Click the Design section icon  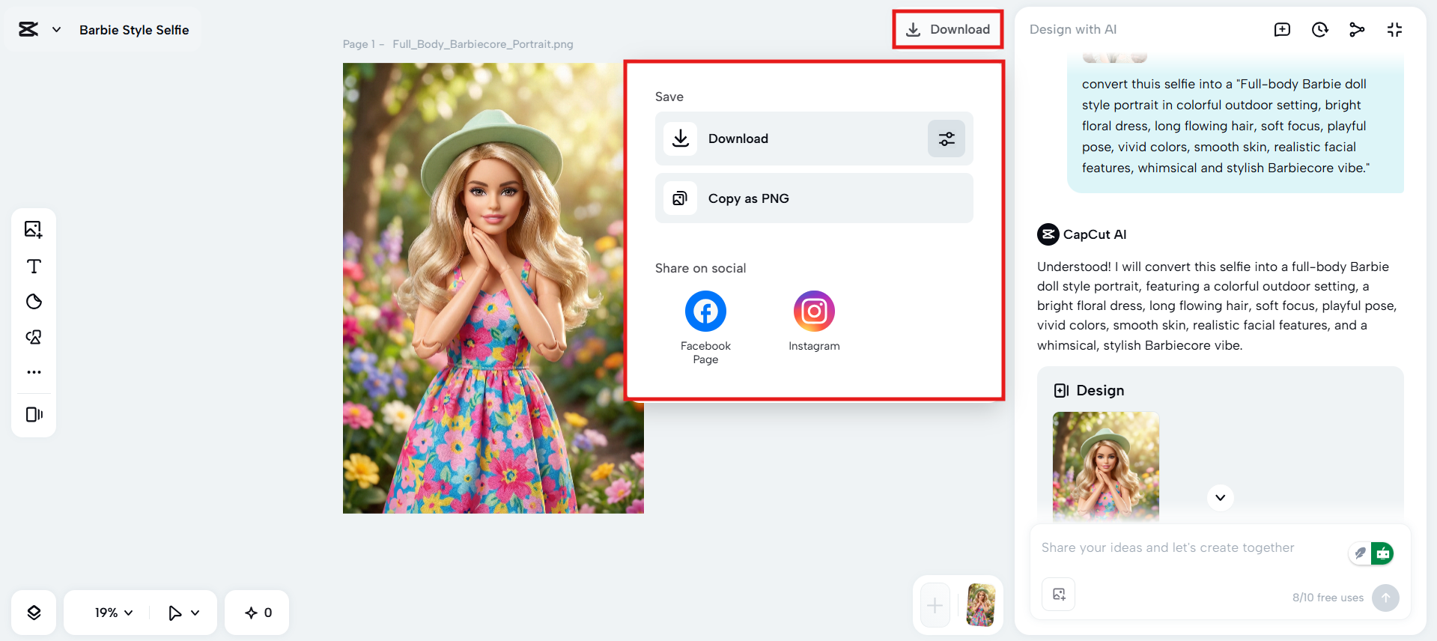[x=1061, y=390]
